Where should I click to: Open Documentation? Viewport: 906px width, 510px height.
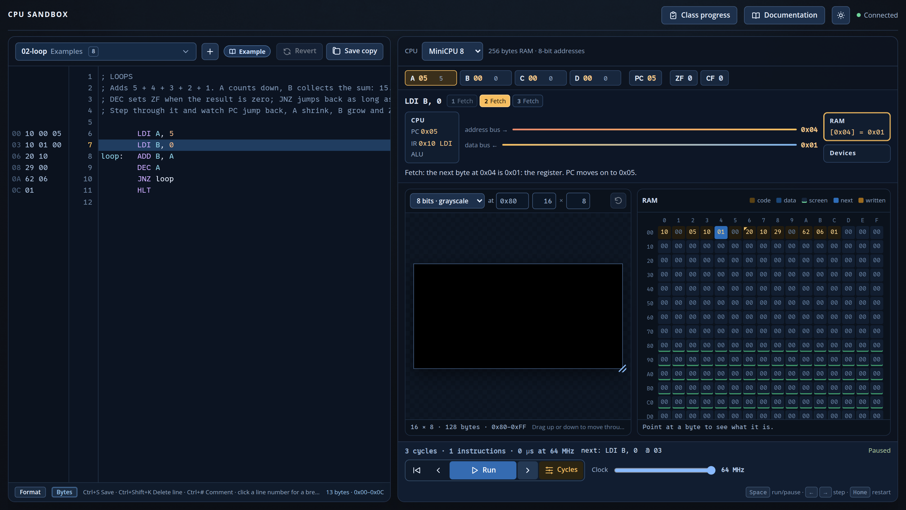point(784,15)
